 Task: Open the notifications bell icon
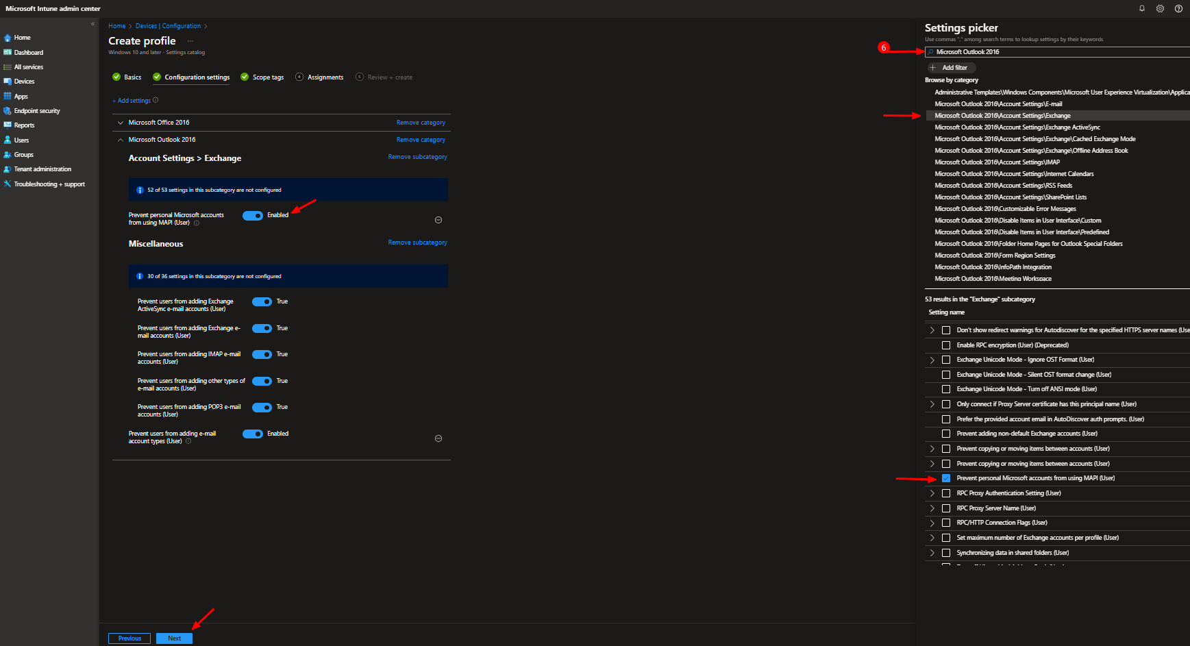click(x=1142, y=8)
